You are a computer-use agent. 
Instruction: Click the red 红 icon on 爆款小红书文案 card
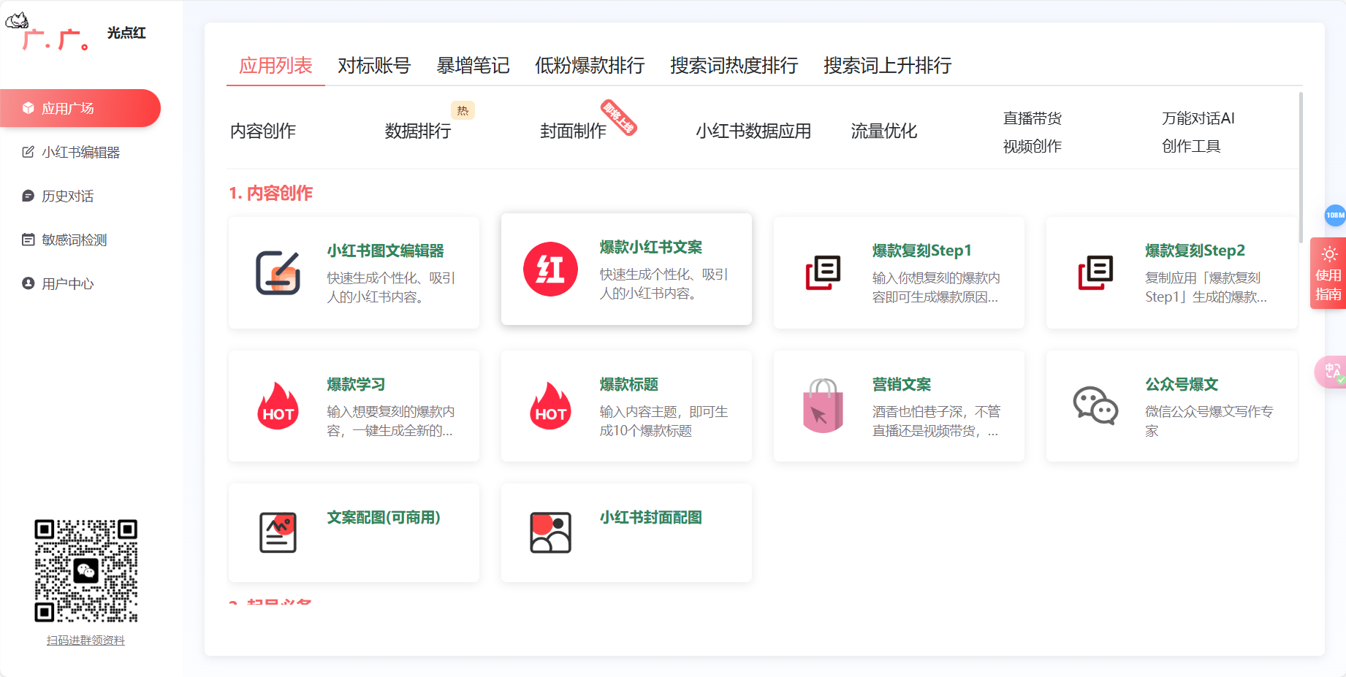(x=550, y=269)
